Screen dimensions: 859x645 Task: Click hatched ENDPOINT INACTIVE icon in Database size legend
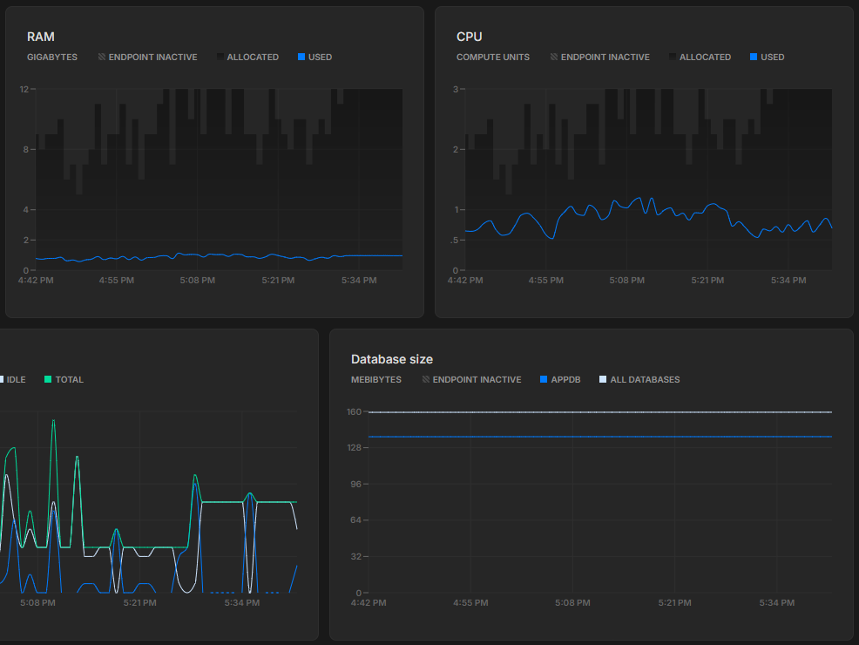tap(426, 380)
